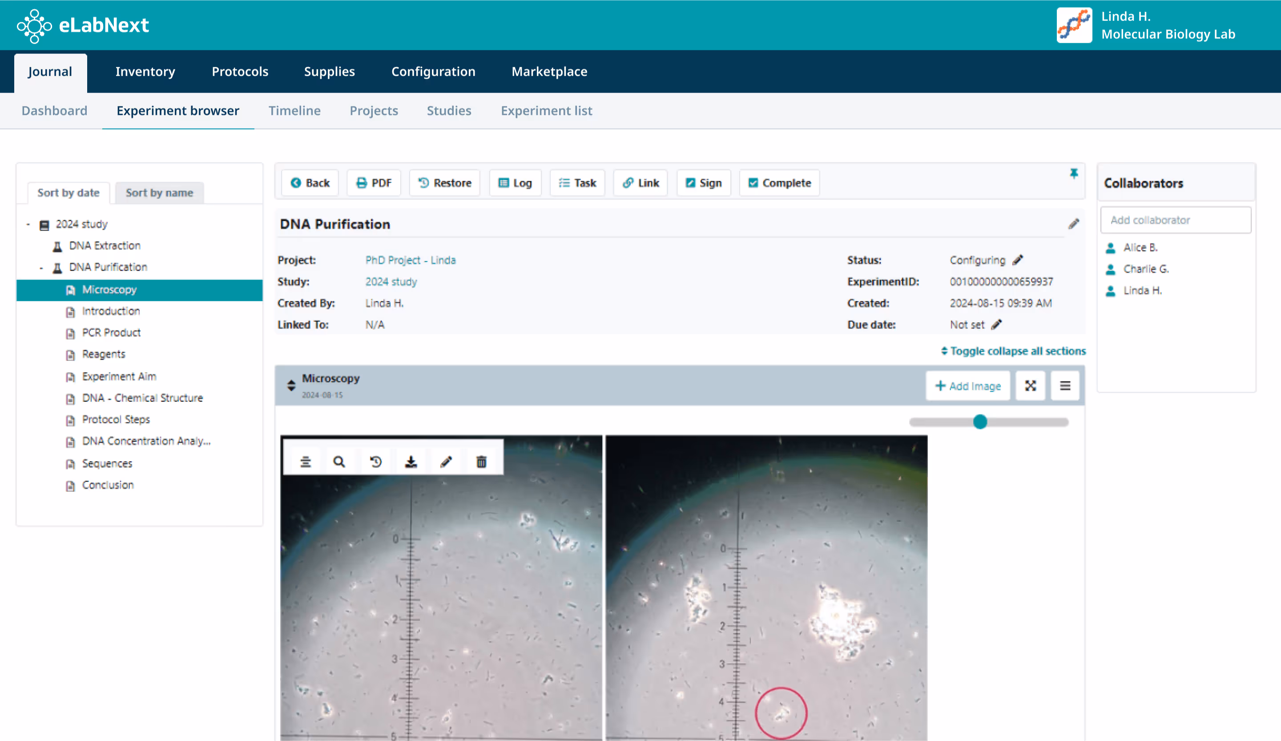Click the eLabNext logo
The image size is (1281, 741).
point(83,25)
